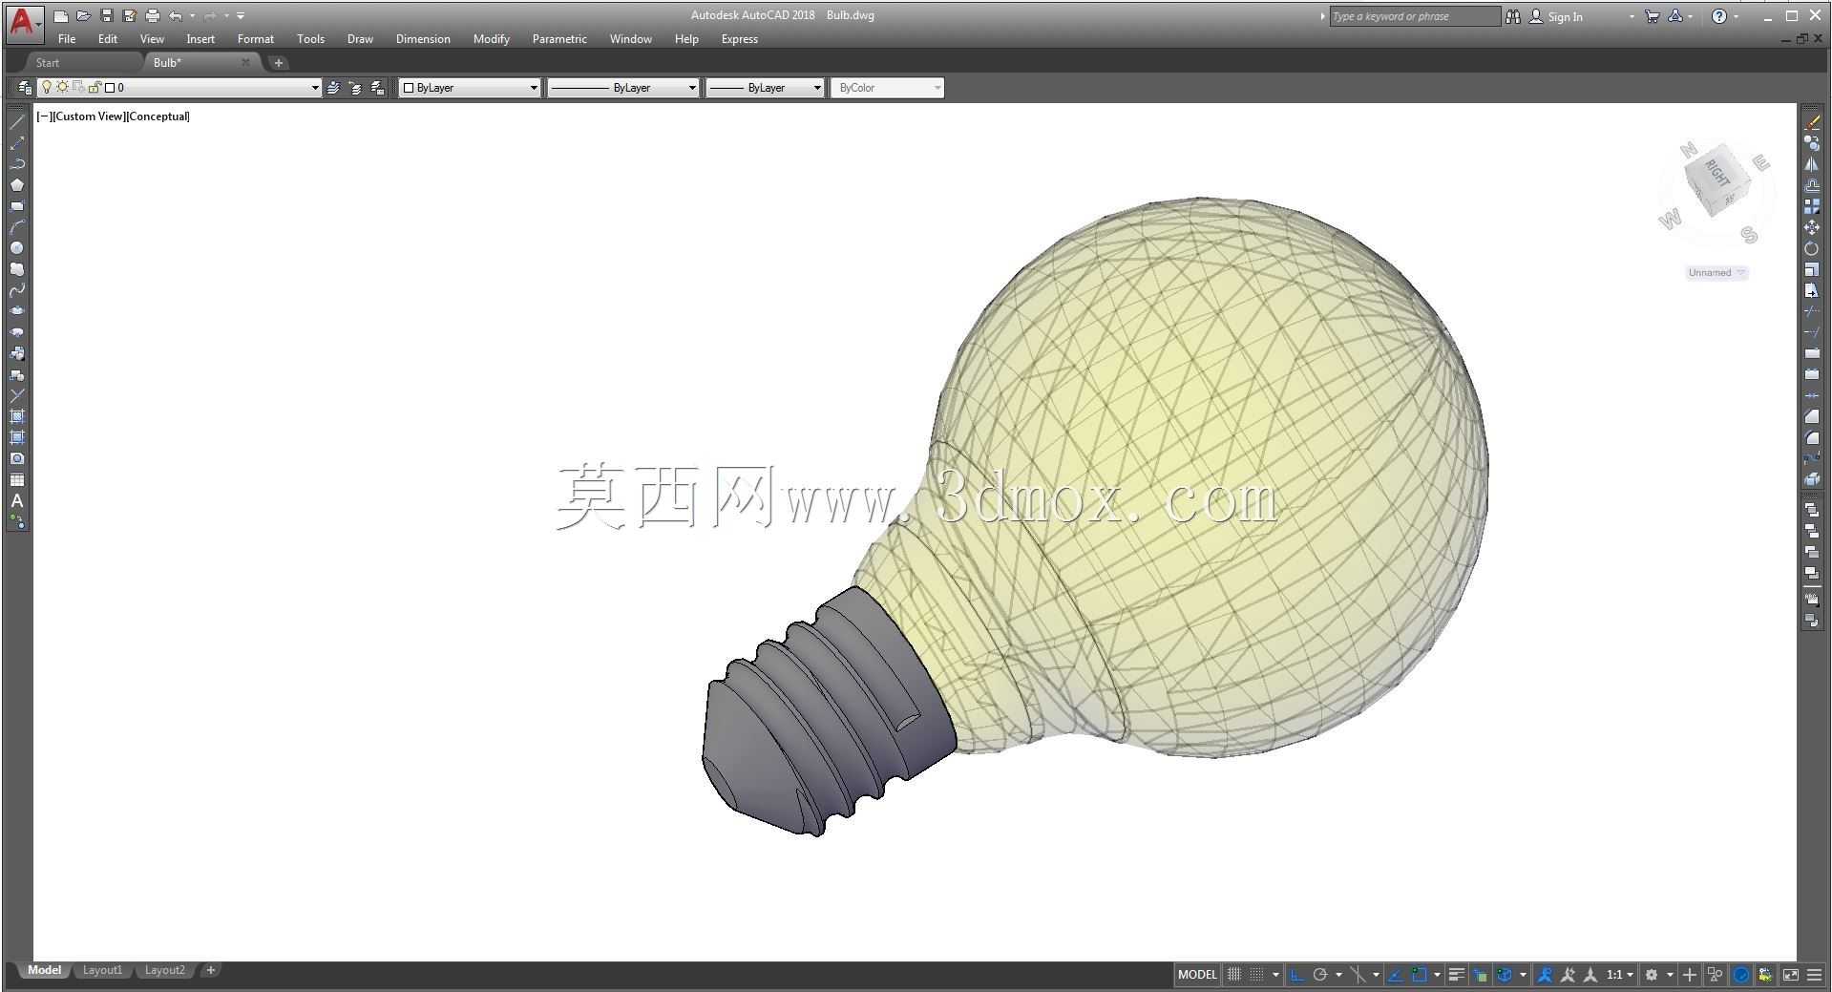Viewport: 1832px width, 992px height.
Task: Click RIGHT face of the ViewCube
Action: point(1716,173)
